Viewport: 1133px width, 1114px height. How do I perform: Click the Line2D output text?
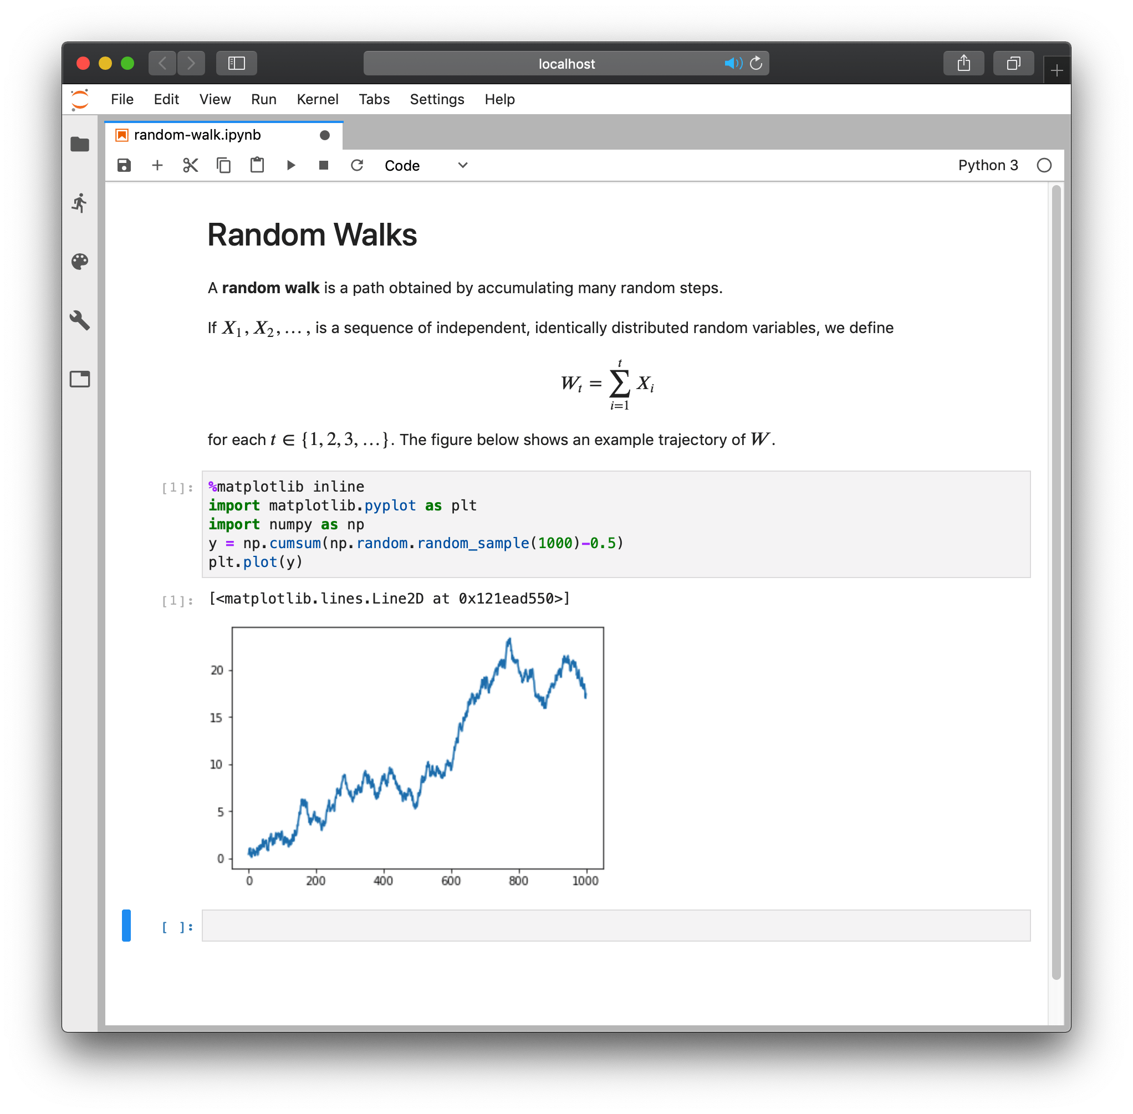[389, 599]
